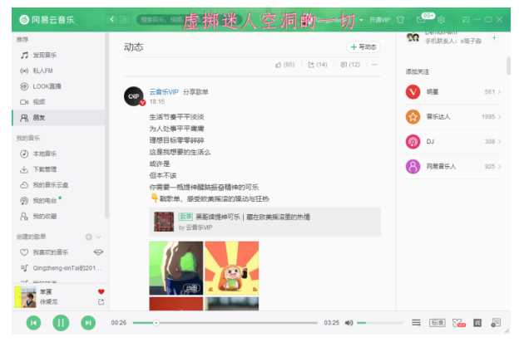The height and width of the screenshot is (347, 524).
Task: Open the account dropdown arrow before 开通VIP
Action: [361, 20]
